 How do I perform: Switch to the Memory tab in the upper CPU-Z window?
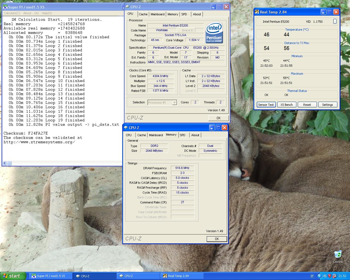(173, 14)
